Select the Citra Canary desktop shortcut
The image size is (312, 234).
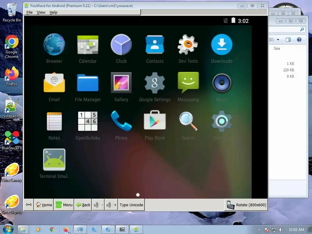tap(12, 172)
